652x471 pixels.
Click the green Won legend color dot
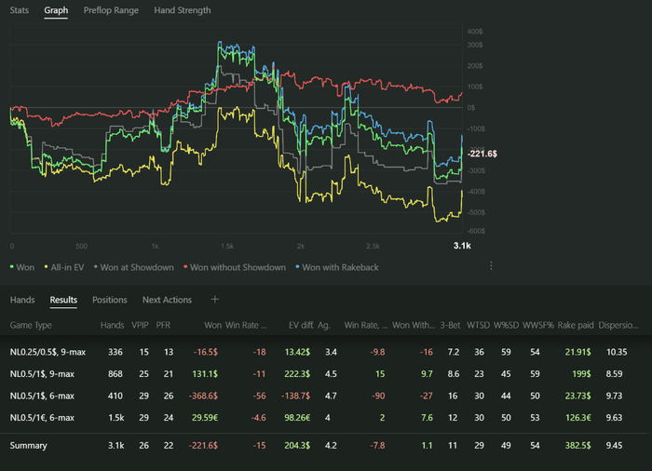12,267
